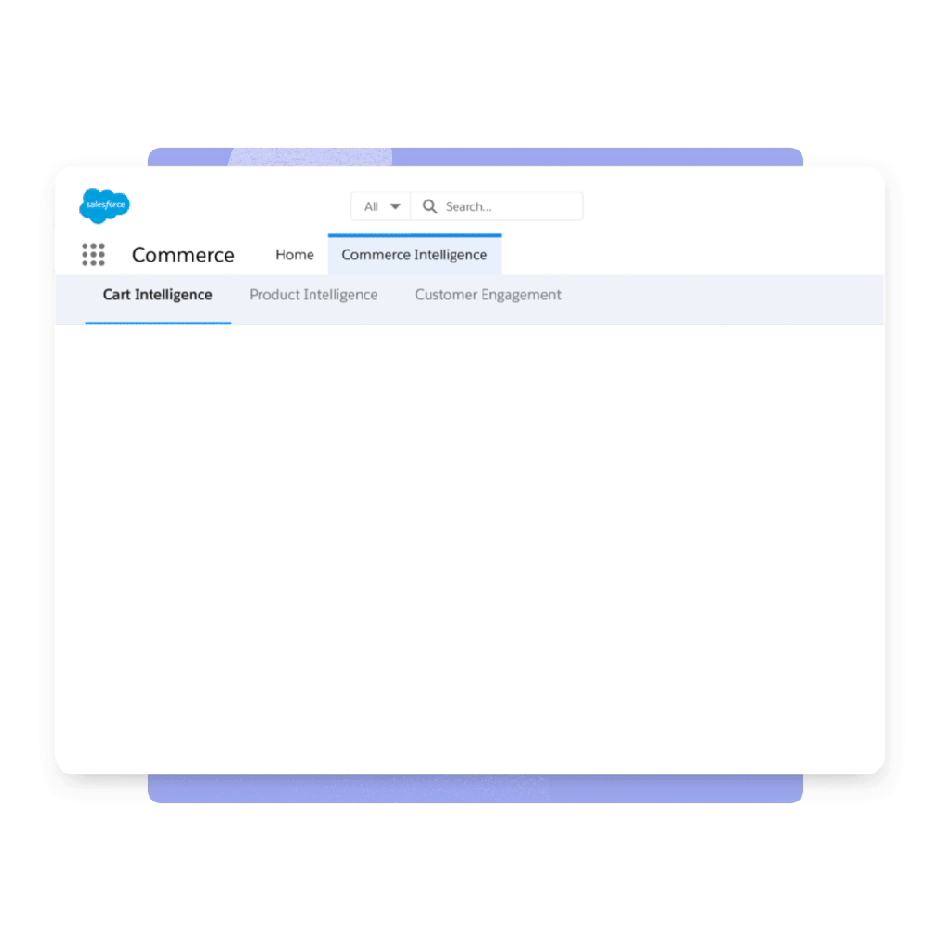Image resolution: width=952 pixels, height=952 pixels.
Task: Select the Cart Intelligence sub-tab
Action: (158, 295)
